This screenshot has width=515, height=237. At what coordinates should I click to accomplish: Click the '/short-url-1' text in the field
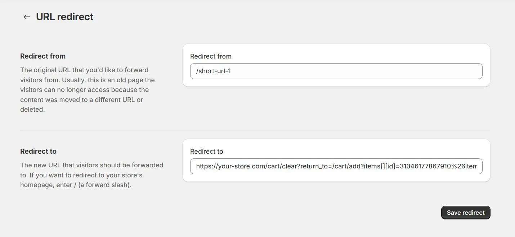[x=213, y=71]
